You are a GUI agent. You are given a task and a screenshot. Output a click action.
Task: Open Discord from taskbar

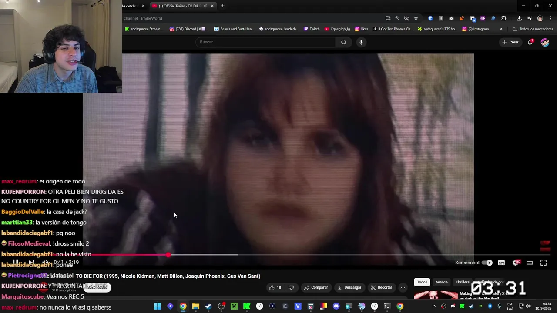(x=336, y=306)
